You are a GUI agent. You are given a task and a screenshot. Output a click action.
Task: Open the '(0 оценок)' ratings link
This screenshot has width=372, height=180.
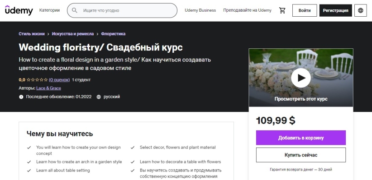coord(59,80)
